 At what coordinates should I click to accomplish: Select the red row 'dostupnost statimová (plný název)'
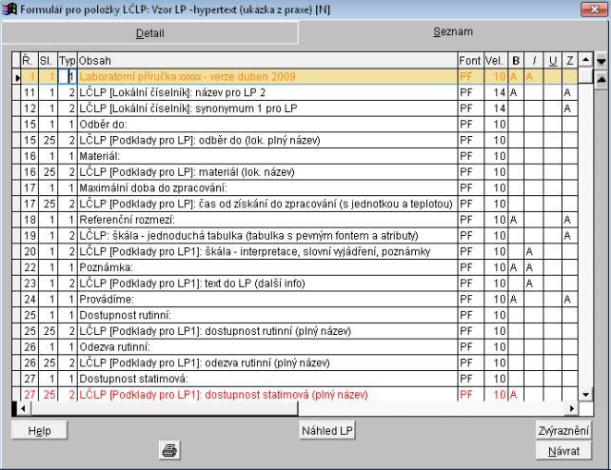[x=267, y=394]
